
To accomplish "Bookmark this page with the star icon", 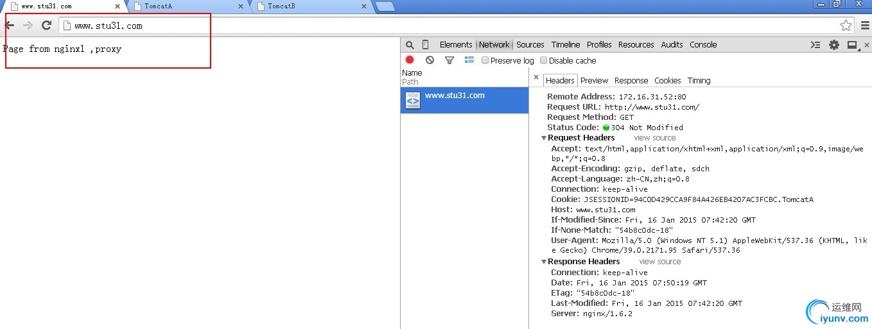I will (x=846, y=26).
